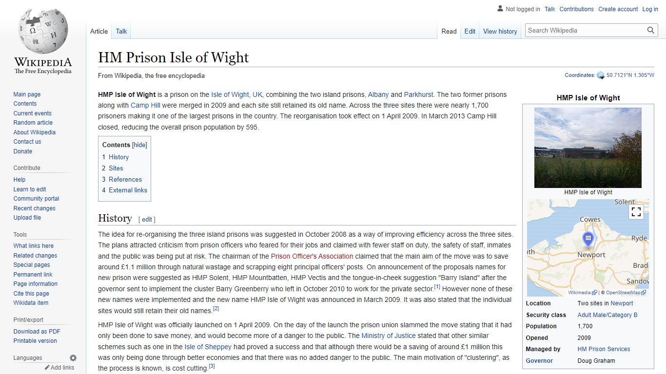Open Adult Male/Category B link
This screenshot has height=374, width=666.
(607, 315)
